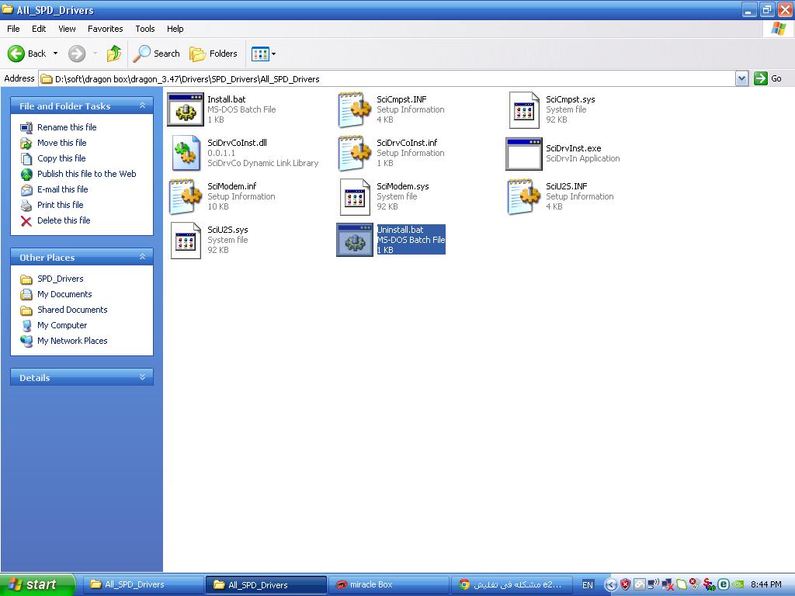Viewport: 795px width, 596px height.
Task: Collapse the Other Places panel
Action: pyautogui.click(x=143, y=257)
